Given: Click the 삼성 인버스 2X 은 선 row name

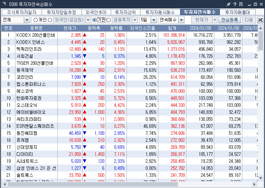Looking at the screenshot, I should coord(36,168).
